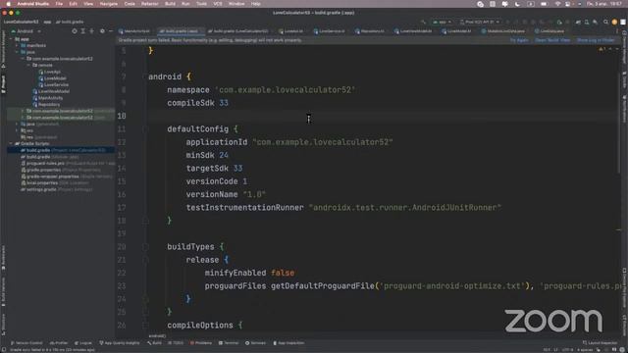Open the File menu
The image size is (628, 353).
[x=59, y=4]
